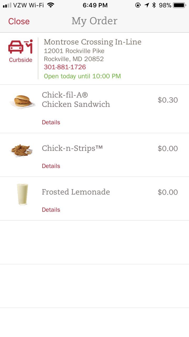Close the My Order screen
The image size is (189, 337).
pos(19,21)
